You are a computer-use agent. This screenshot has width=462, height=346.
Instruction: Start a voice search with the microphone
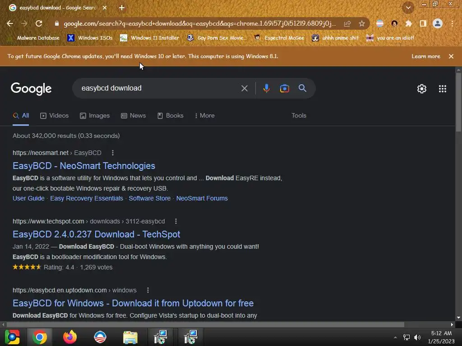266,88
